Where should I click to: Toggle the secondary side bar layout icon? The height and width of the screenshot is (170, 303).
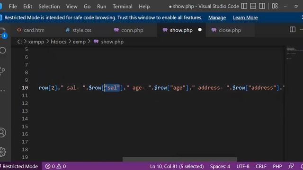point(262,6)
